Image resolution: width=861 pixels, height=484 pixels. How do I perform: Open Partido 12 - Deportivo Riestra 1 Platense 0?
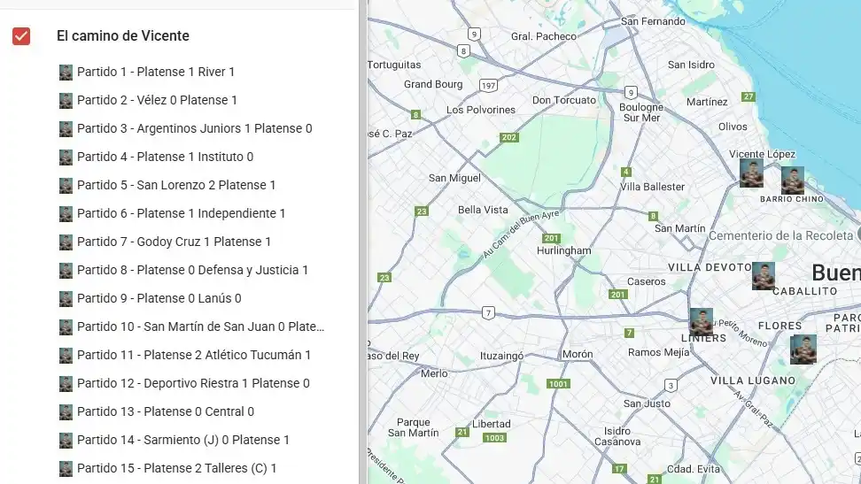[x=193, y=383]
